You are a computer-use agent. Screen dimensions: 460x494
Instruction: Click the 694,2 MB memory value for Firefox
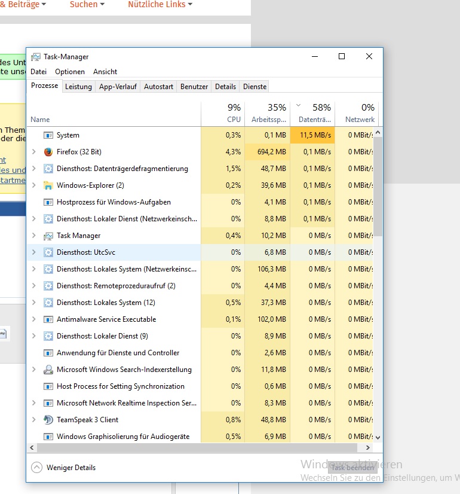click(272, 152)
